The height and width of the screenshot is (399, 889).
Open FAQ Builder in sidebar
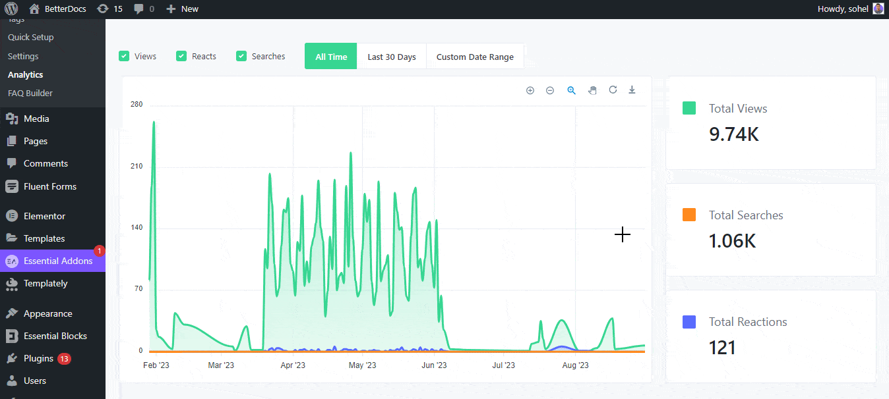[x=30, y=93]
